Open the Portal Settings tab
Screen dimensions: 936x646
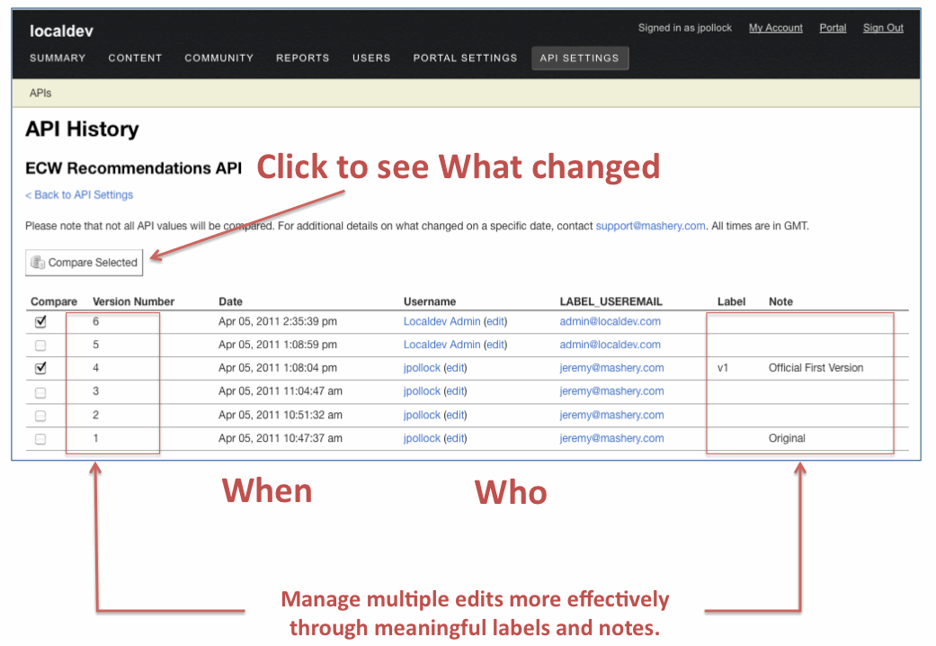click(x=465, y=58)
